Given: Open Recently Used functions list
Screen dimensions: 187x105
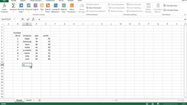Looking at the screenshot, I should tap(21, 8).
